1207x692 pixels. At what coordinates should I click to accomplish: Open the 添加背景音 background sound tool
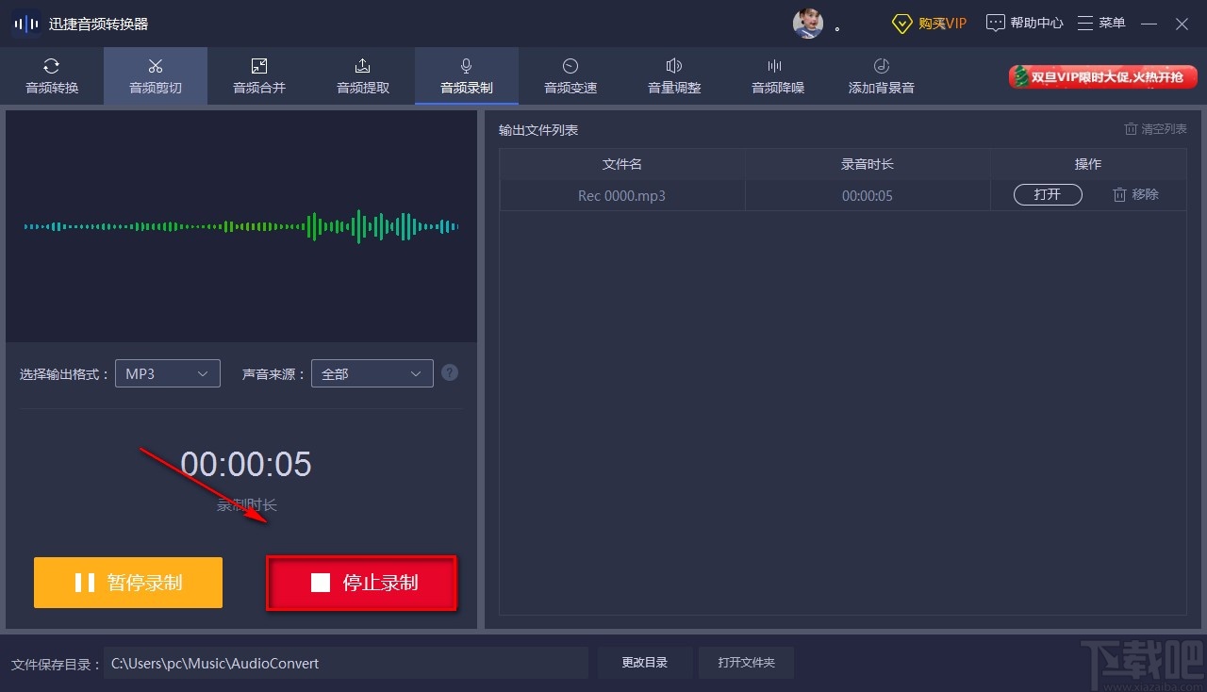tap(880, 75)
